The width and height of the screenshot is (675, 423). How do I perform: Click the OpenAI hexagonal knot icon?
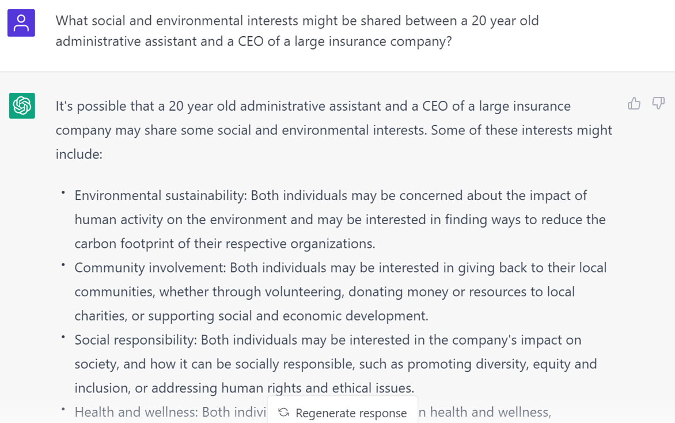[x=21, y=106]
